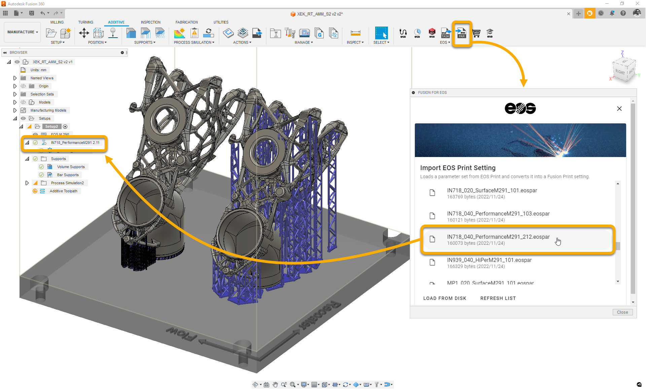Screen dimensions: 646x390
Task: Click REFRESH LIST button
Action: click(498, 298)
